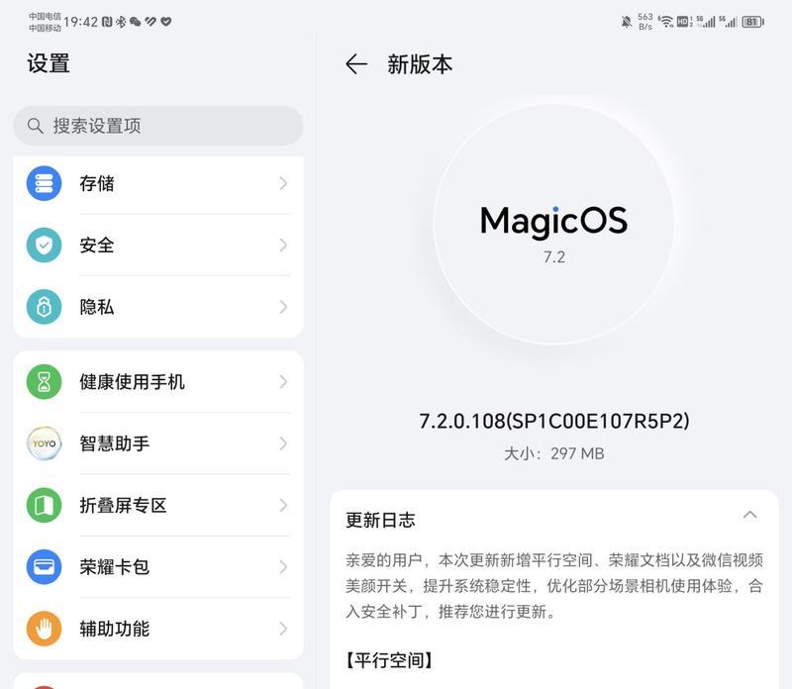The width and height of the screenshot is (792, 689).
Task: Tap the 【平行空间】 heading
Action: point(389,660)
